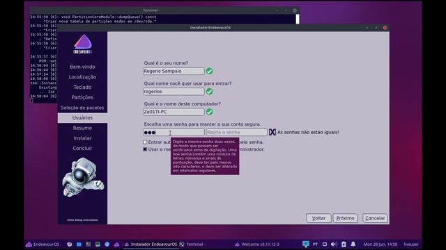This screenshot has width=446, height=250.
Task: Select the Usuários step in sidebar
Action: (82, 117)
